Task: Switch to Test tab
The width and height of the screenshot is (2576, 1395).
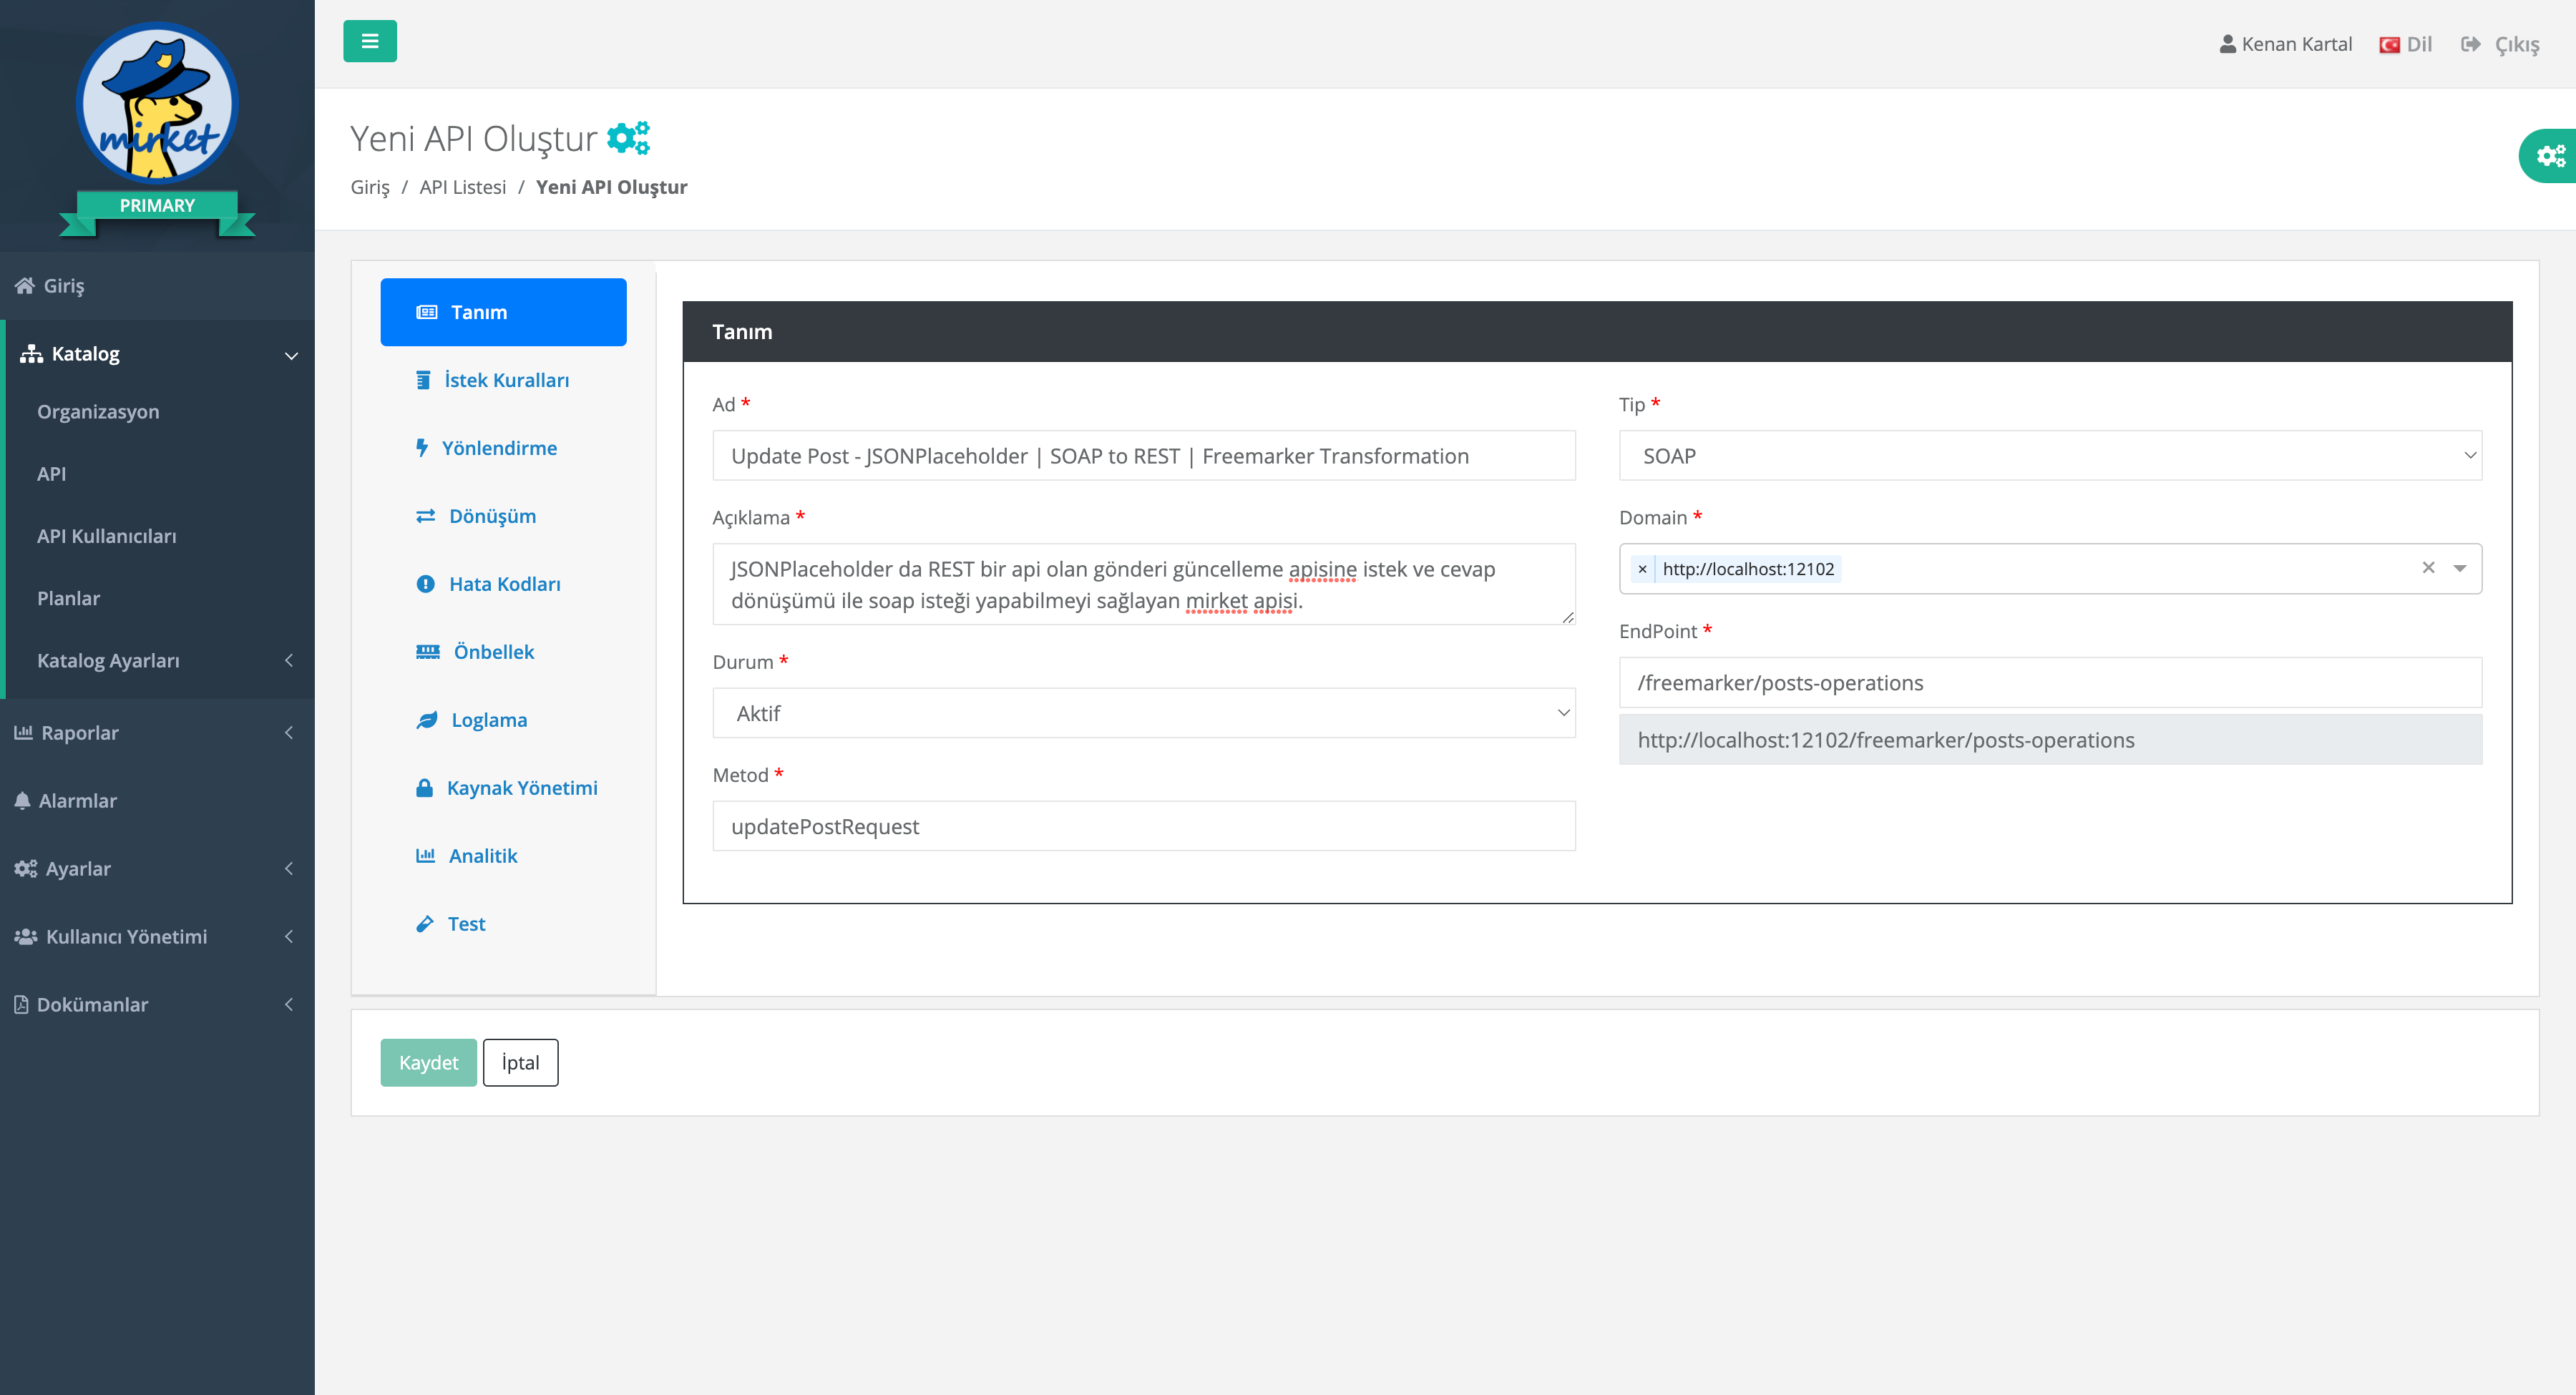Action: (503, 924)
